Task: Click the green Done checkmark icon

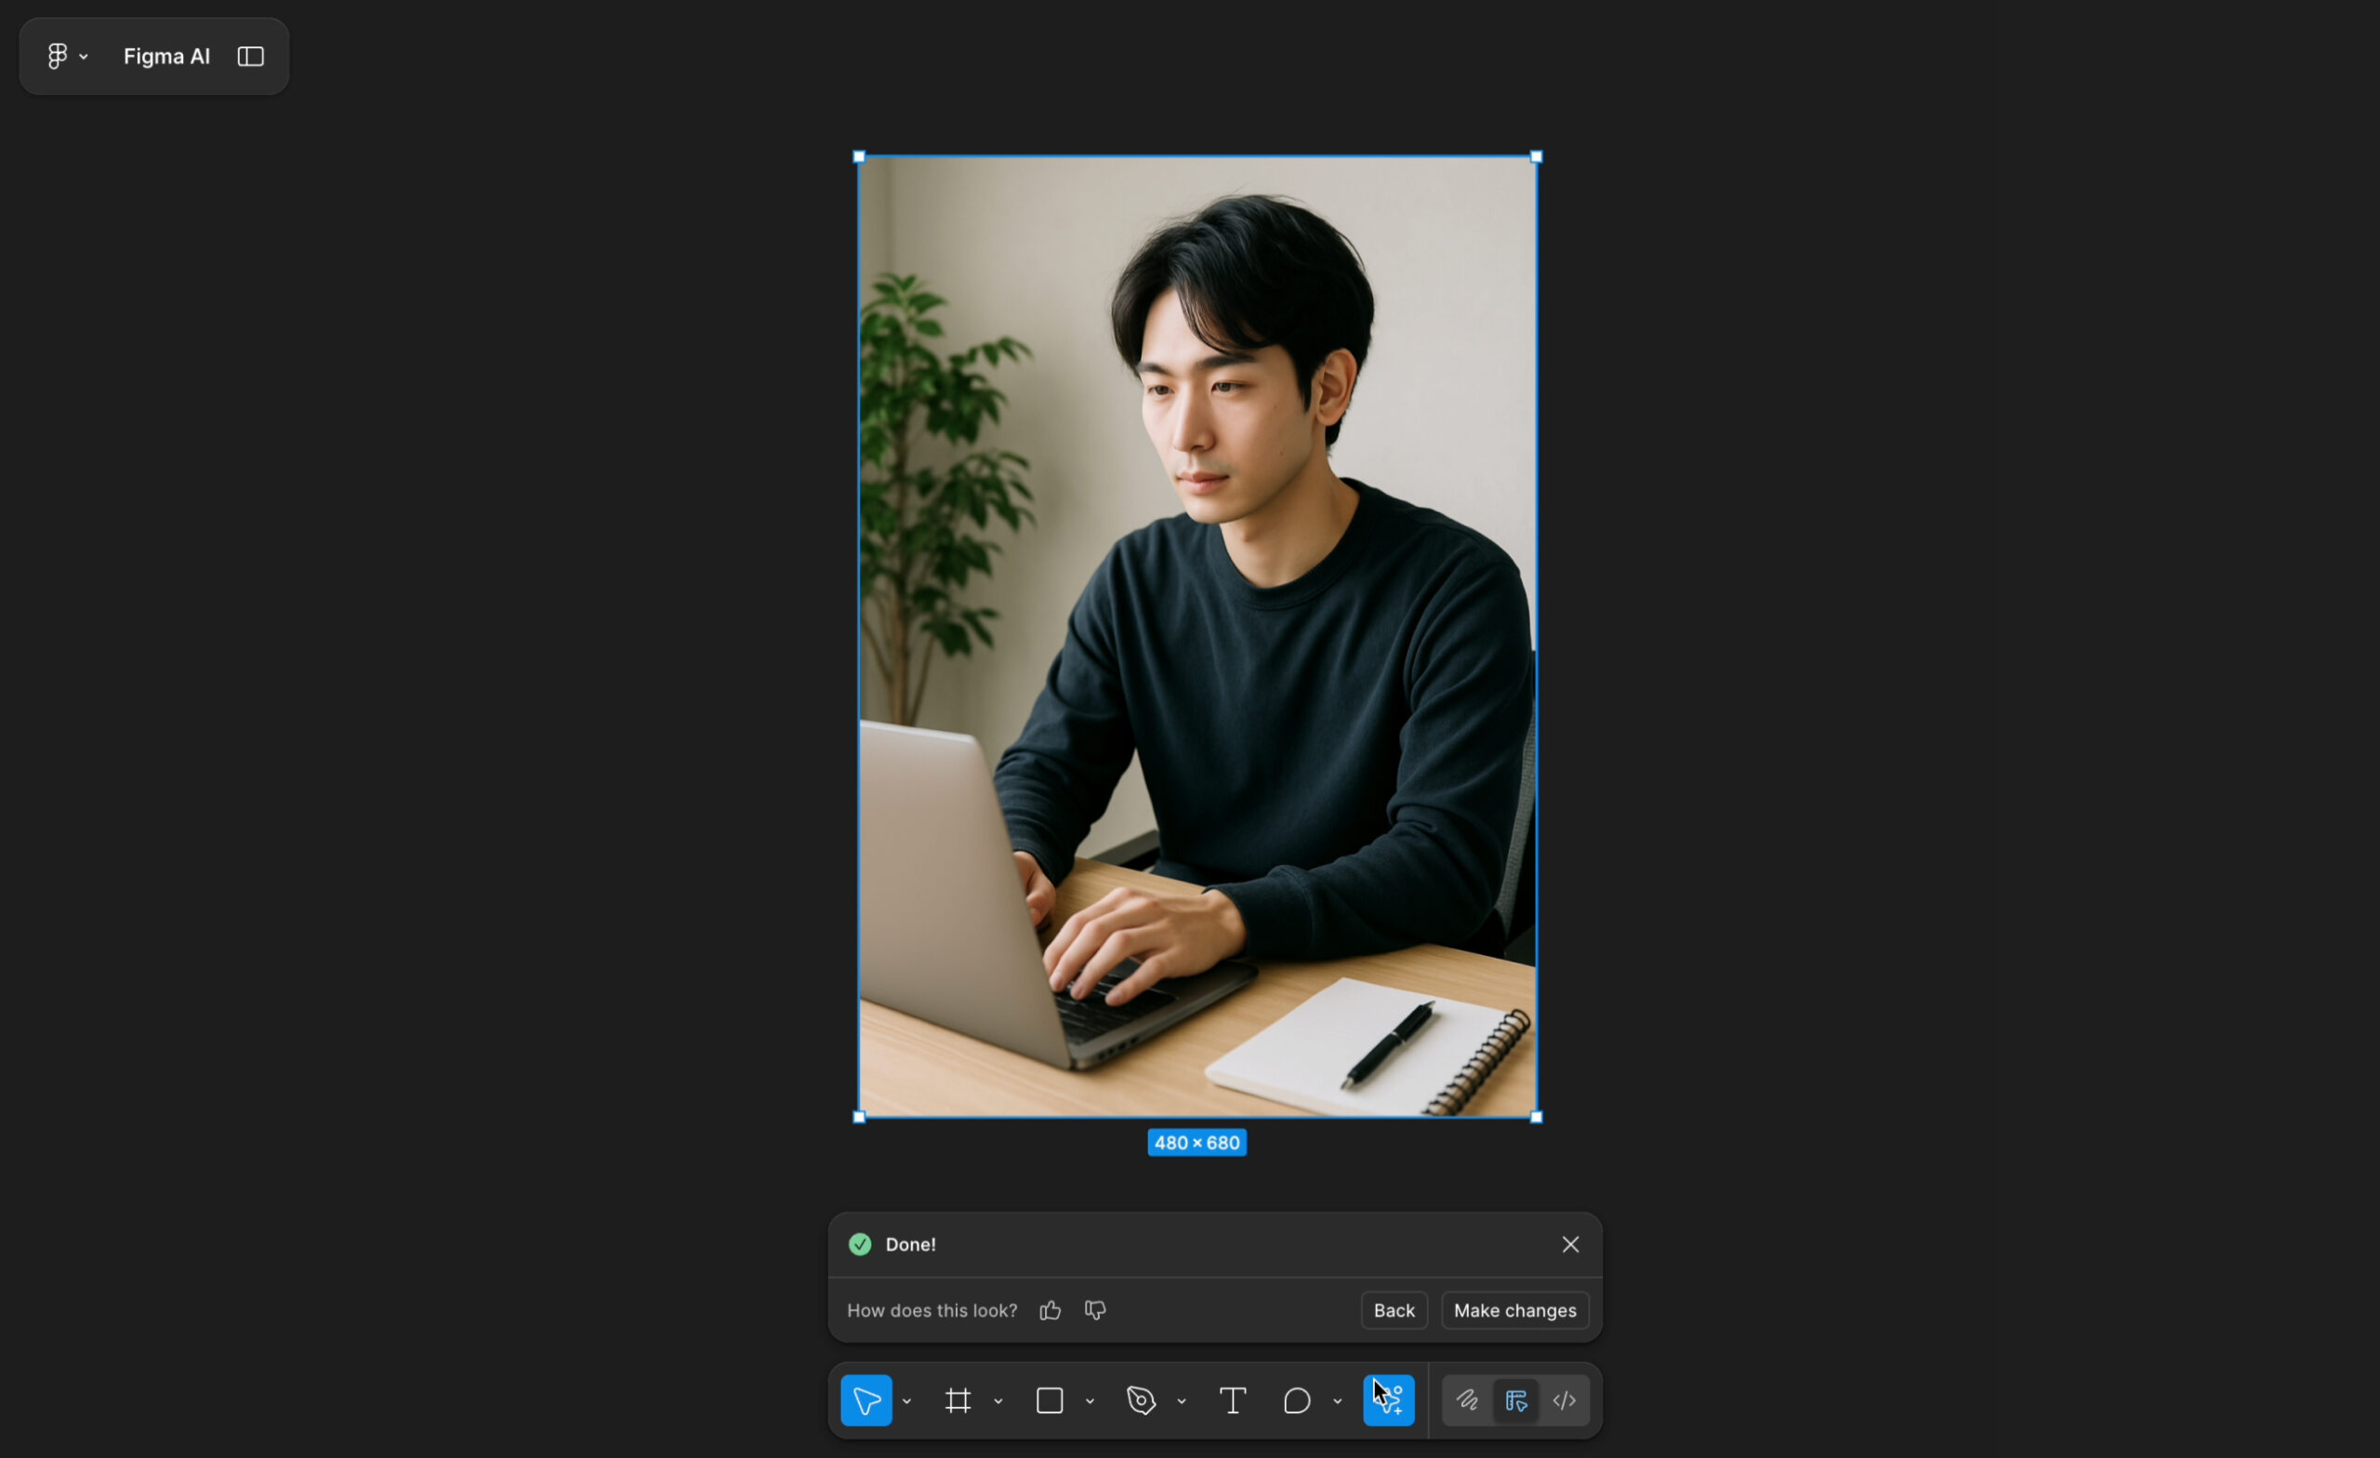Action: tap(860, 1244)
